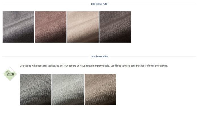Open the last thumbnail in Alto row

[x=115, y=27]
